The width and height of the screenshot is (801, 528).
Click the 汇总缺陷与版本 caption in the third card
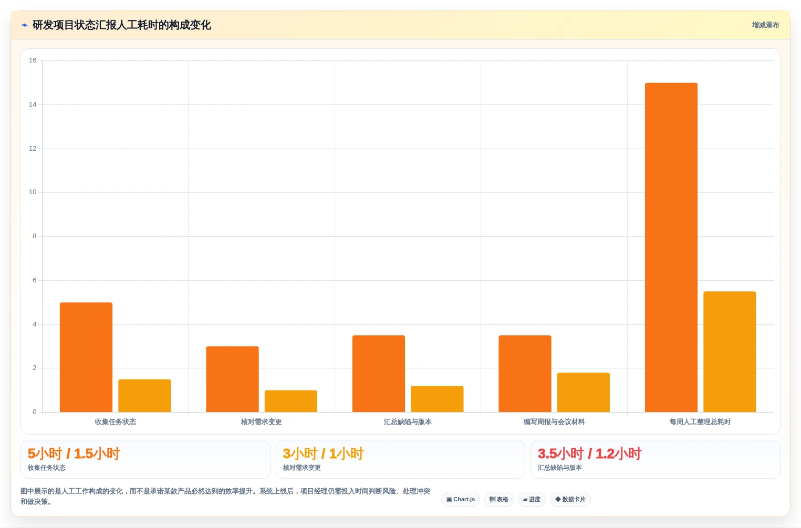pyautogui.click(x=560, y=468)
